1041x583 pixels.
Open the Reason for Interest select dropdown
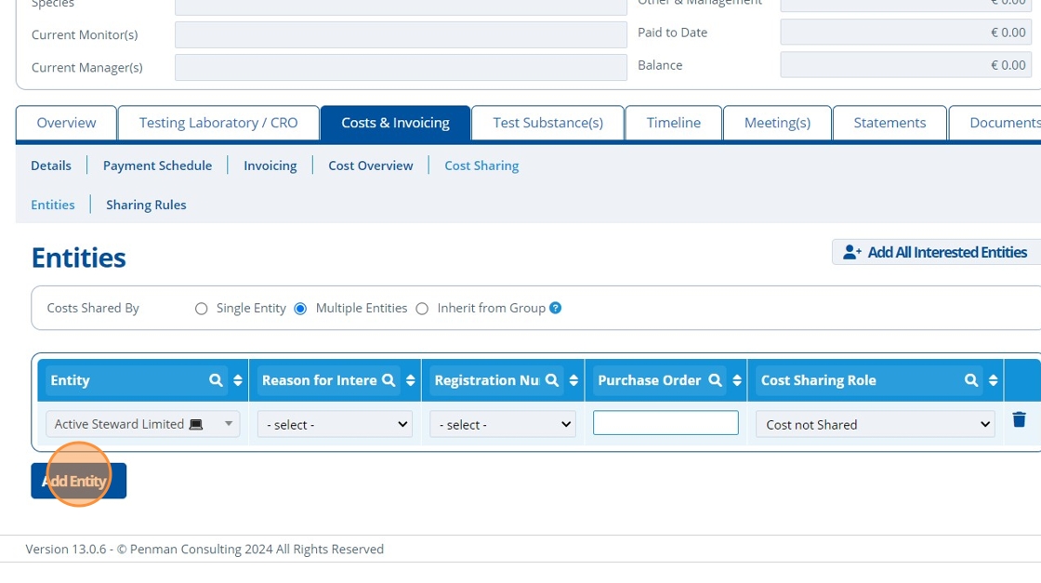(x=336, y=424)
